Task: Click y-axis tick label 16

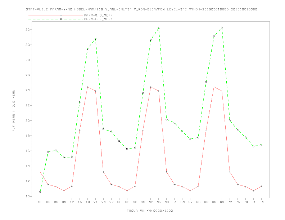Action: click(28, 151)
